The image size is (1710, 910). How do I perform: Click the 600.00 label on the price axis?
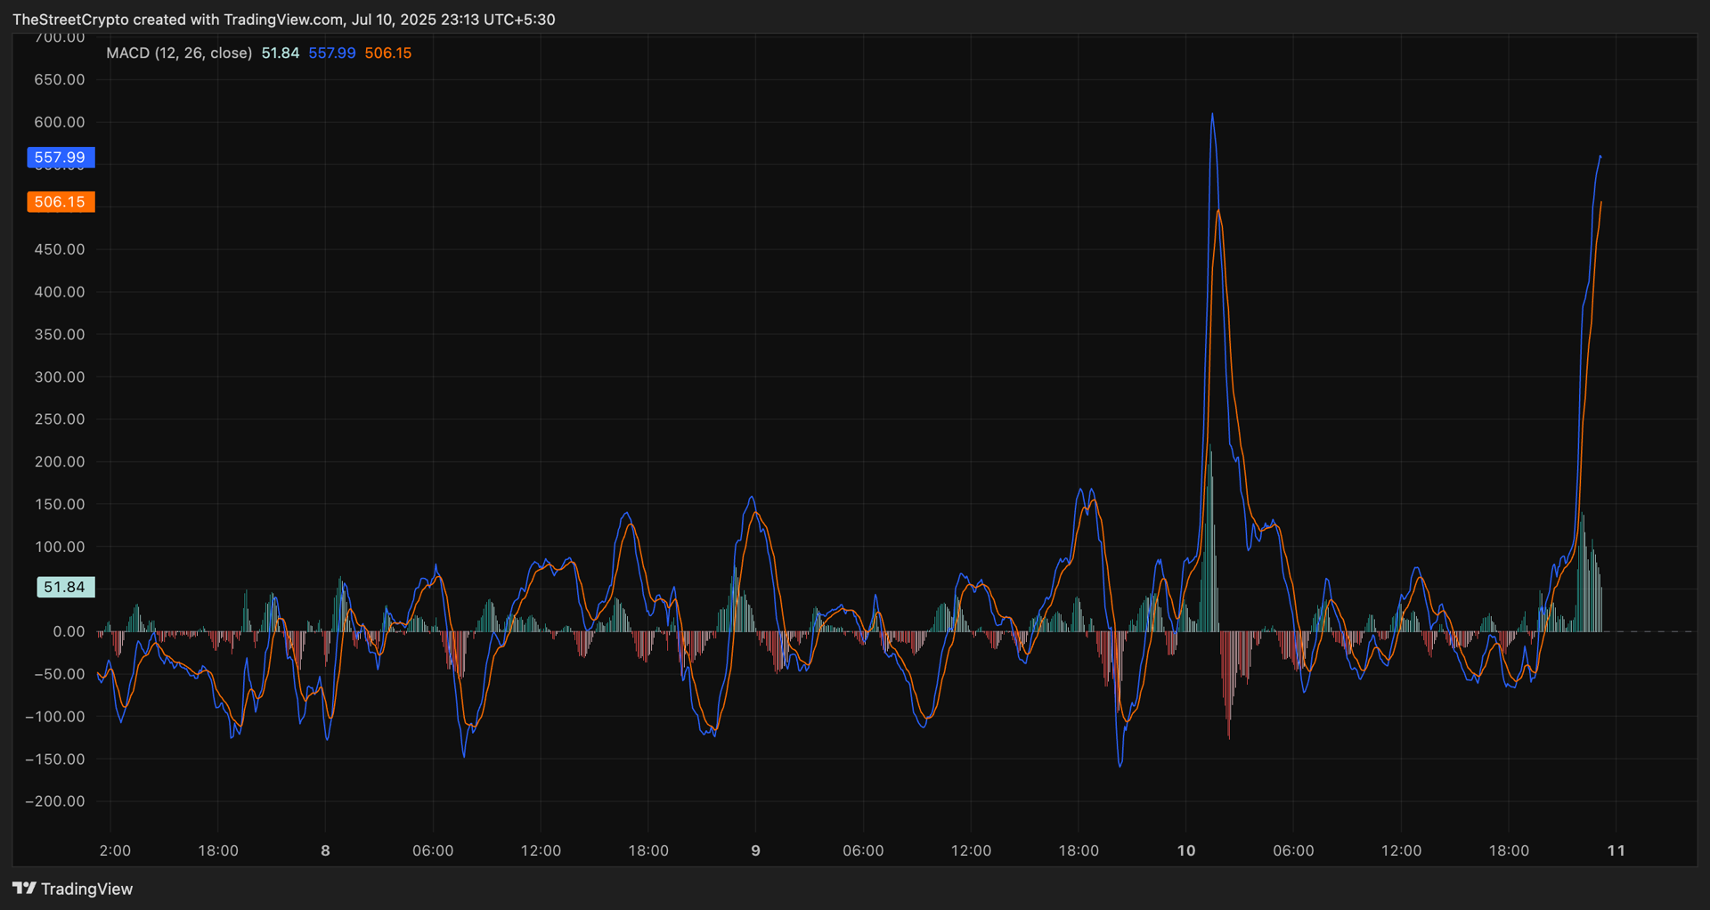click(60, 122)
